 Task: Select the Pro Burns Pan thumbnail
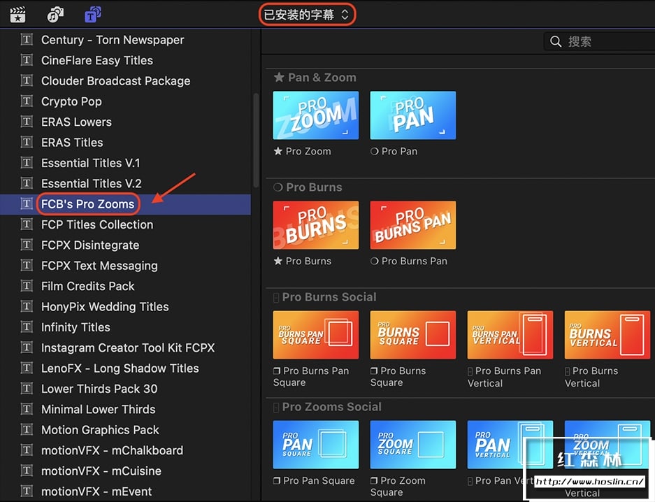point(413,225)
